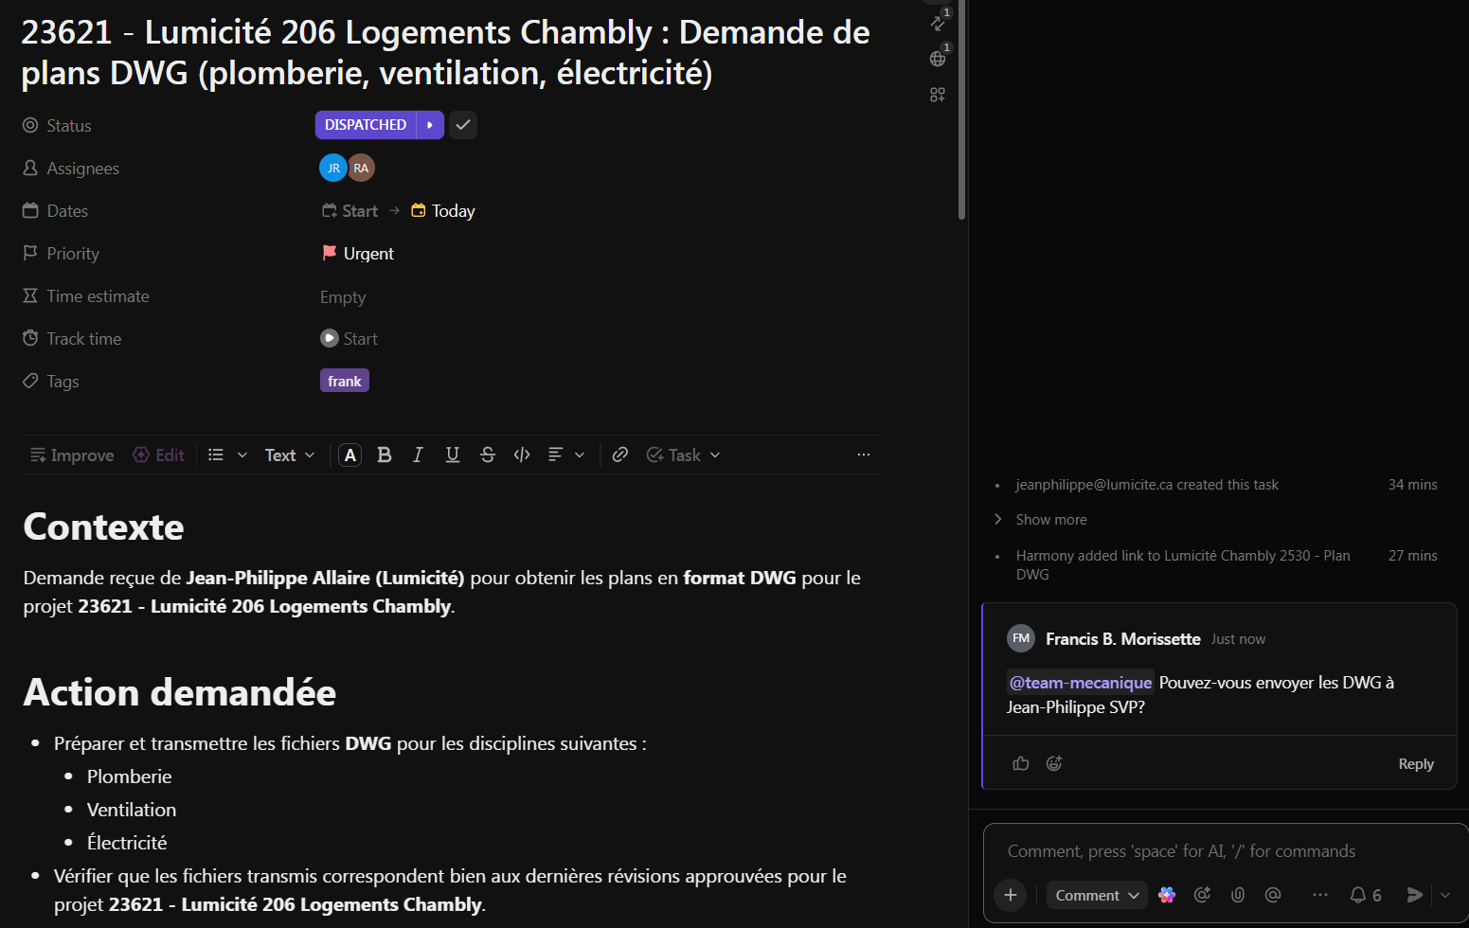Open the editor toolbar more options menu

coord(863,455)
